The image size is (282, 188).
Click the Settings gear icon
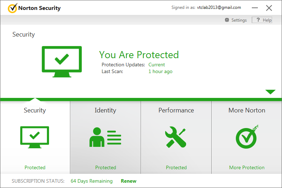[227, 20]
